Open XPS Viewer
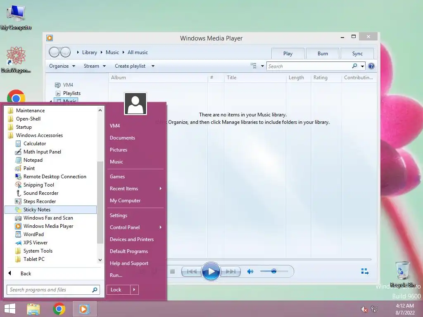The width and height of the screenshot is (423, 317). click(x=36, y=243)
